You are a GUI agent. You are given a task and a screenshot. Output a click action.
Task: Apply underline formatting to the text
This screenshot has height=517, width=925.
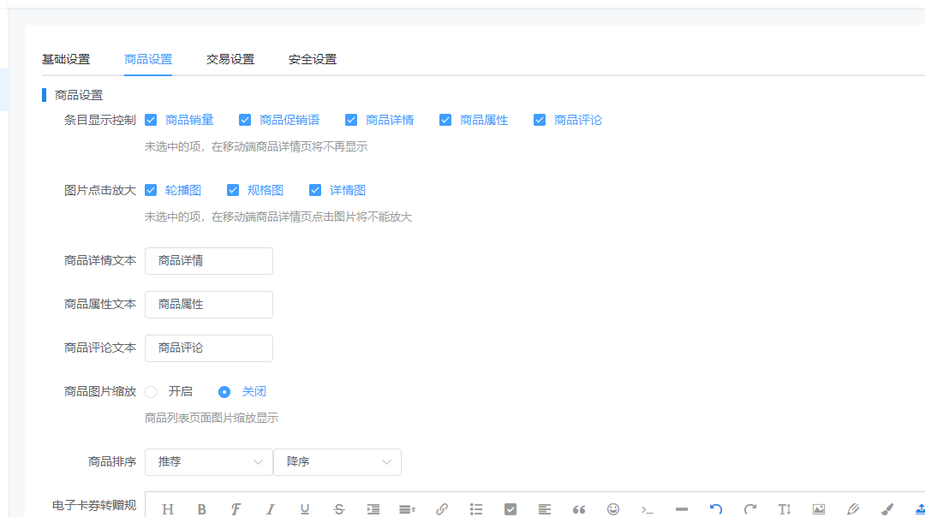pyautogui.click(x=304, y=508)
